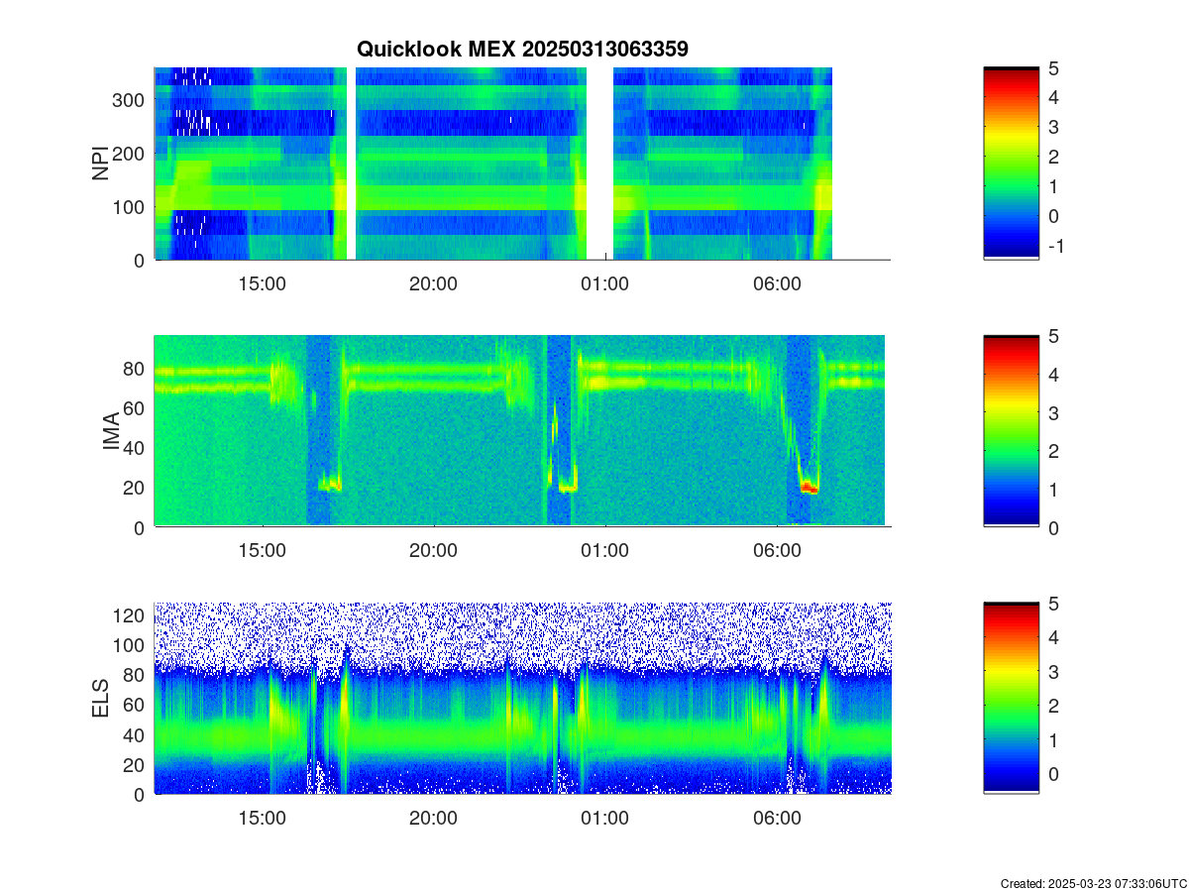1189x892 pixels.
Task: Click the IMA panel colorbar
Action: click(1012, 431)
